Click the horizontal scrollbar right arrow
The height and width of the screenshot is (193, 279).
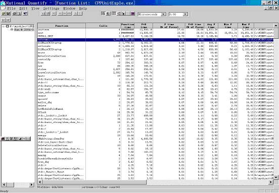(x=271, y=182)
